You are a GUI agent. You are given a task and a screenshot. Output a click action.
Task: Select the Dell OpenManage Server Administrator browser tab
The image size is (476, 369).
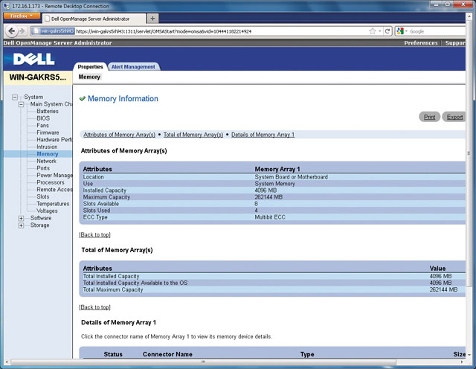[94, 19]
